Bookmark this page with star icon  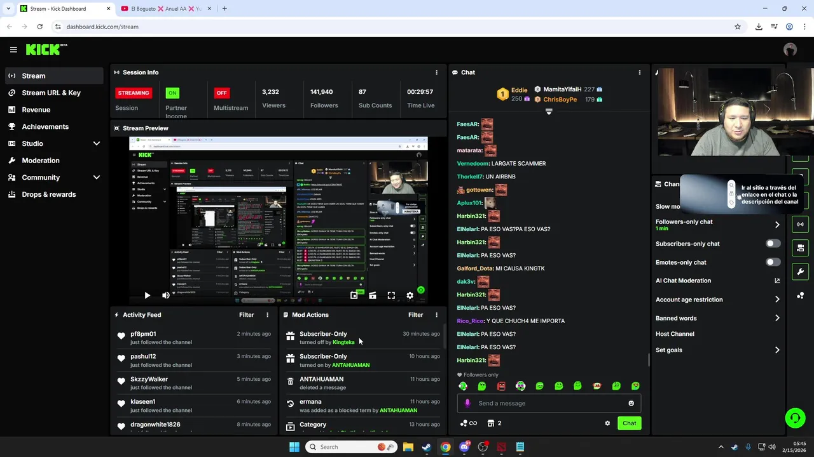pos(738,27)
